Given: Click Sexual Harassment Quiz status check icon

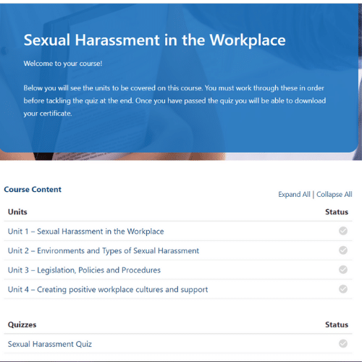Looking at the screenshot, I should tap(343, 343).
